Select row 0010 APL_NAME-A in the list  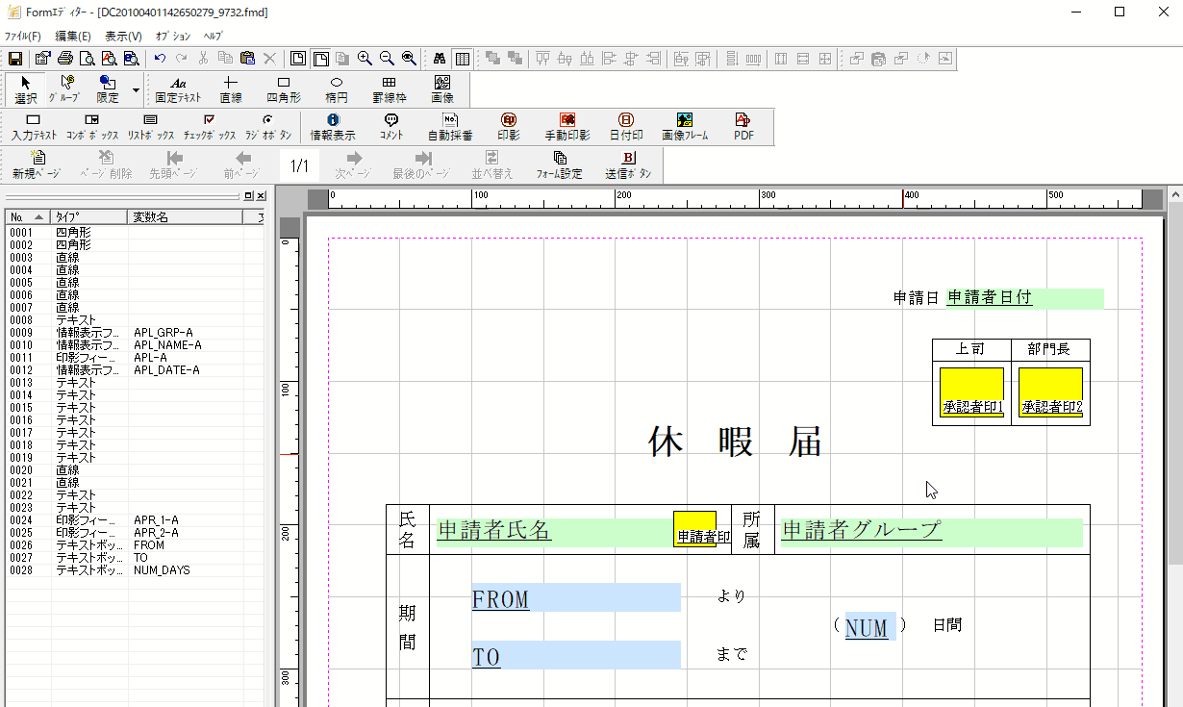pos(135,345)
